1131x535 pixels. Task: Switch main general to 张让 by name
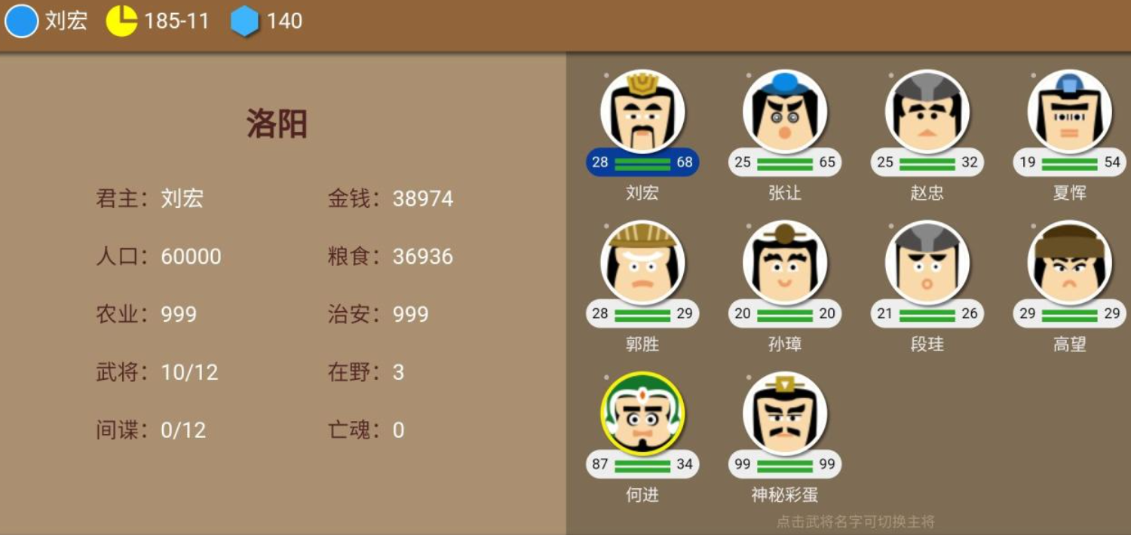pos(785,193)
